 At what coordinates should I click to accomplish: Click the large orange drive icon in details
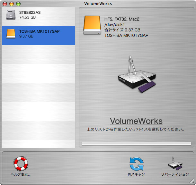coord(92,25)
